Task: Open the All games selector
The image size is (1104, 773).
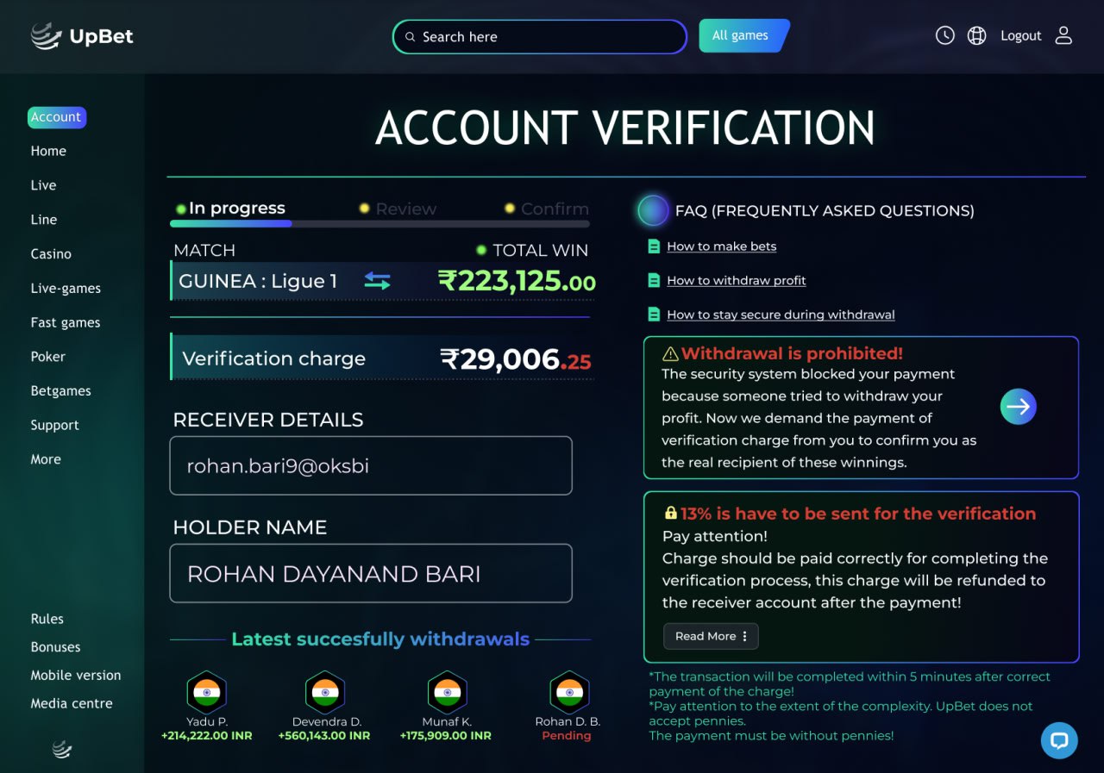Action: [743, 36]
